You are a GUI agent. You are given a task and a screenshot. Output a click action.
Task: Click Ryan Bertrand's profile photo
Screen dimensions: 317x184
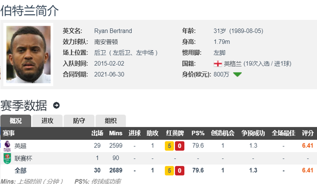[29, 55]
